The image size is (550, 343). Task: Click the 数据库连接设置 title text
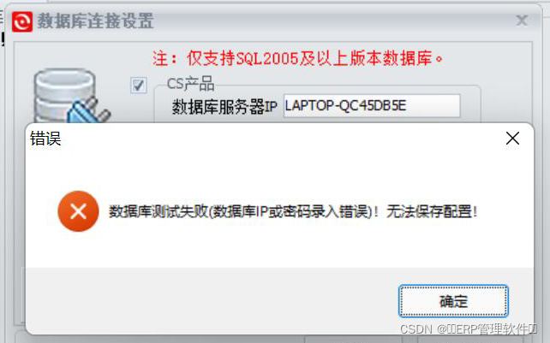tap(95, 21)
